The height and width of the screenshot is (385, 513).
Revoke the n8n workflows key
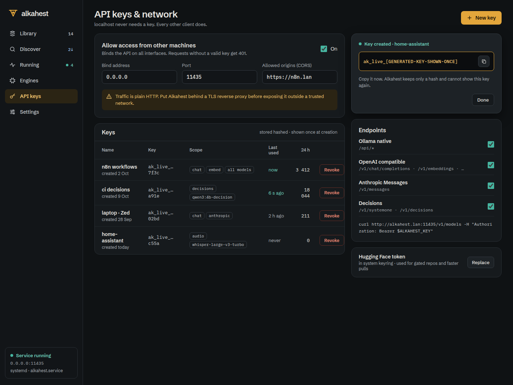[x=332, y=170]
